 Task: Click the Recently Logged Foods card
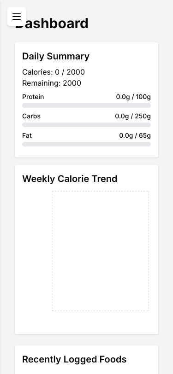[87, 360]
